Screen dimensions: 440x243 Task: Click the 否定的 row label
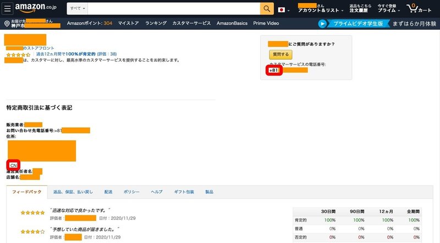pos(300,237)
